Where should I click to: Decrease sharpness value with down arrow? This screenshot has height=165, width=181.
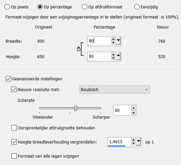click(x=133, y=113)
